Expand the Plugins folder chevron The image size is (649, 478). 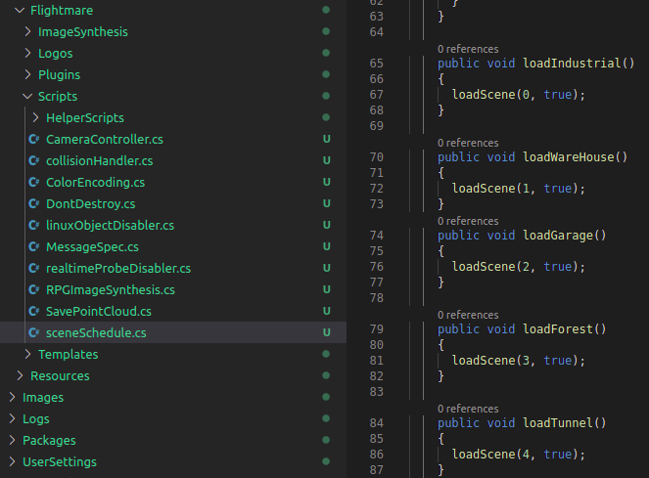pos(27,75)
